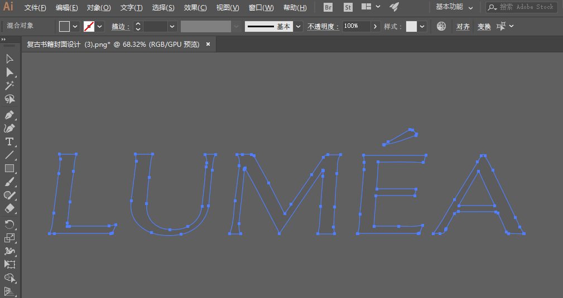Select the Shape Builder tool
The image size is (563, 298).
pyautogui.click(x=9, y=278)
